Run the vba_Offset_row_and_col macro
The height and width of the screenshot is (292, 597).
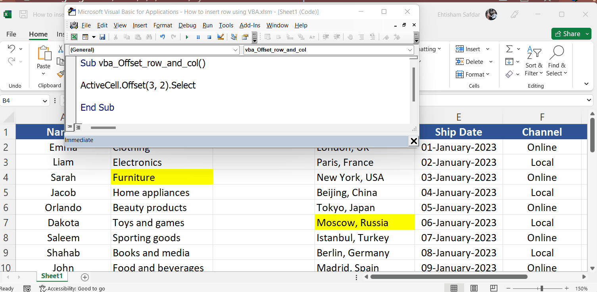(x=186, y=37)
